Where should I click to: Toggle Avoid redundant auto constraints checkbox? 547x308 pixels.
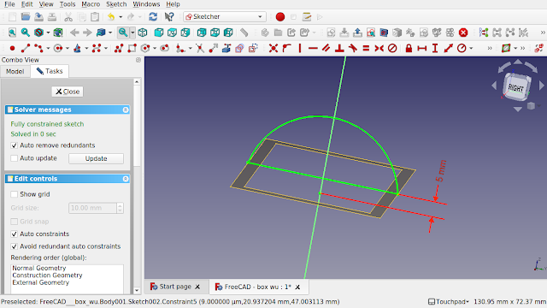tap(14, 246)
